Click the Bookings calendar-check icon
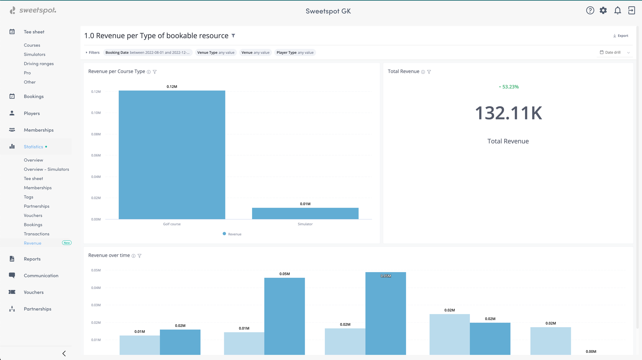 12,96
